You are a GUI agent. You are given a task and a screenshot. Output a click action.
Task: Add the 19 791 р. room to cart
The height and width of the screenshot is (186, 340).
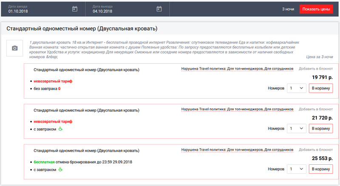coord(321,88)
